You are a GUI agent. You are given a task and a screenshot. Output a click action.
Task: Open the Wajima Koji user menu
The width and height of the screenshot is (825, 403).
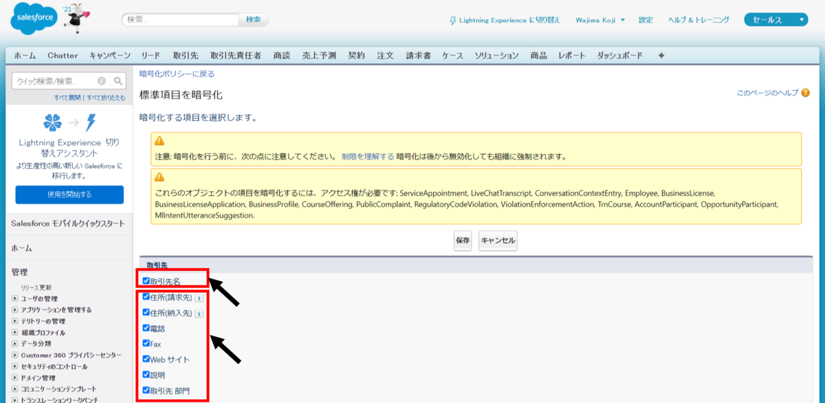[597, 20]
